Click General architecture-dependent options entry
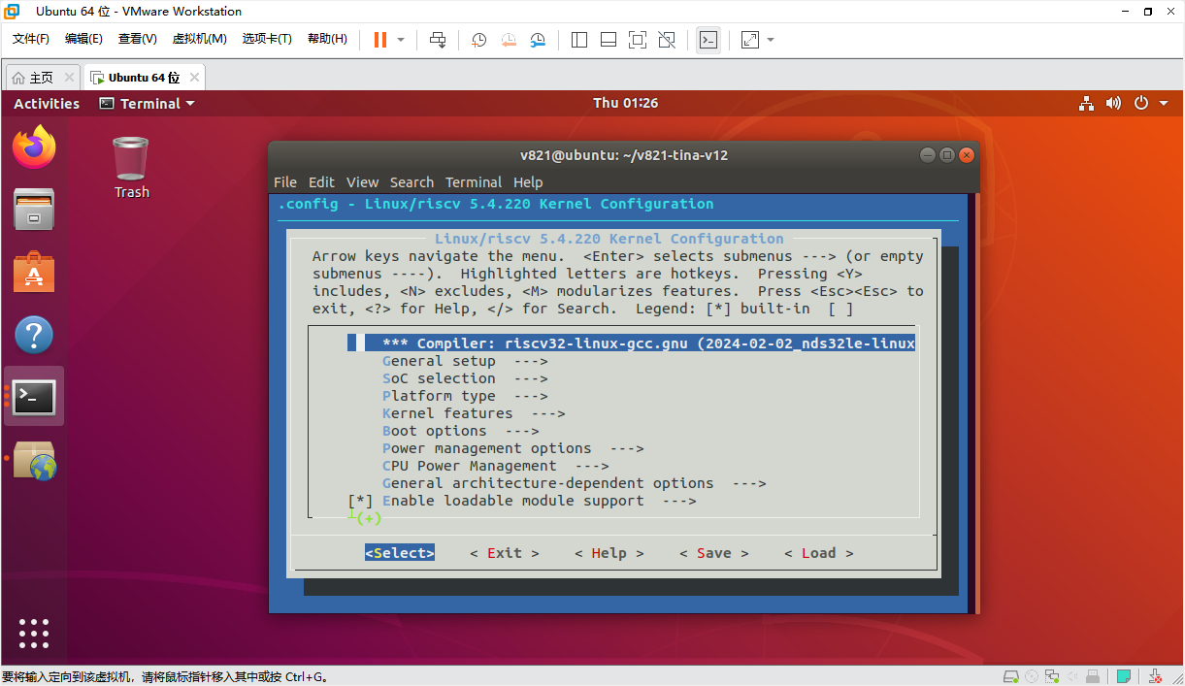1185x686 pixels. point(575,483)
